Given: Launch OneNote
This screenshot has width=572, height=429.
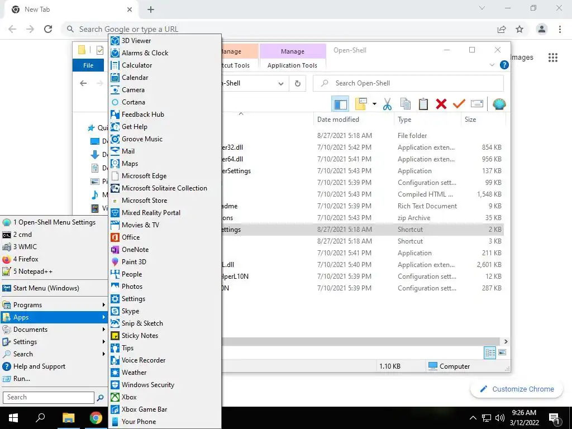Looking at the screenshot, I should 165,250.
